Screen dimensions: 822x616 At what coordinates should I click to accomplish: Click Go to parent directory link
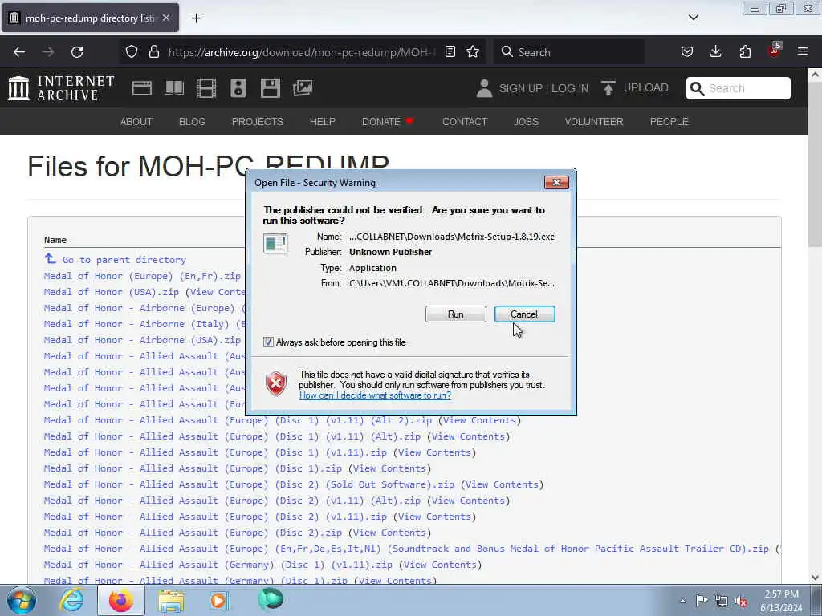124,260
